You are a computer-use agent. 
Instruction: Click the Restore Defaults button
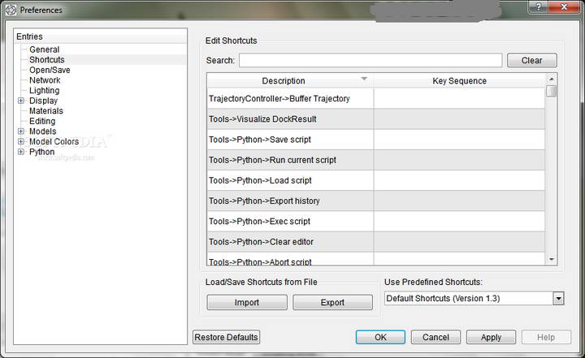click(226, 337)
